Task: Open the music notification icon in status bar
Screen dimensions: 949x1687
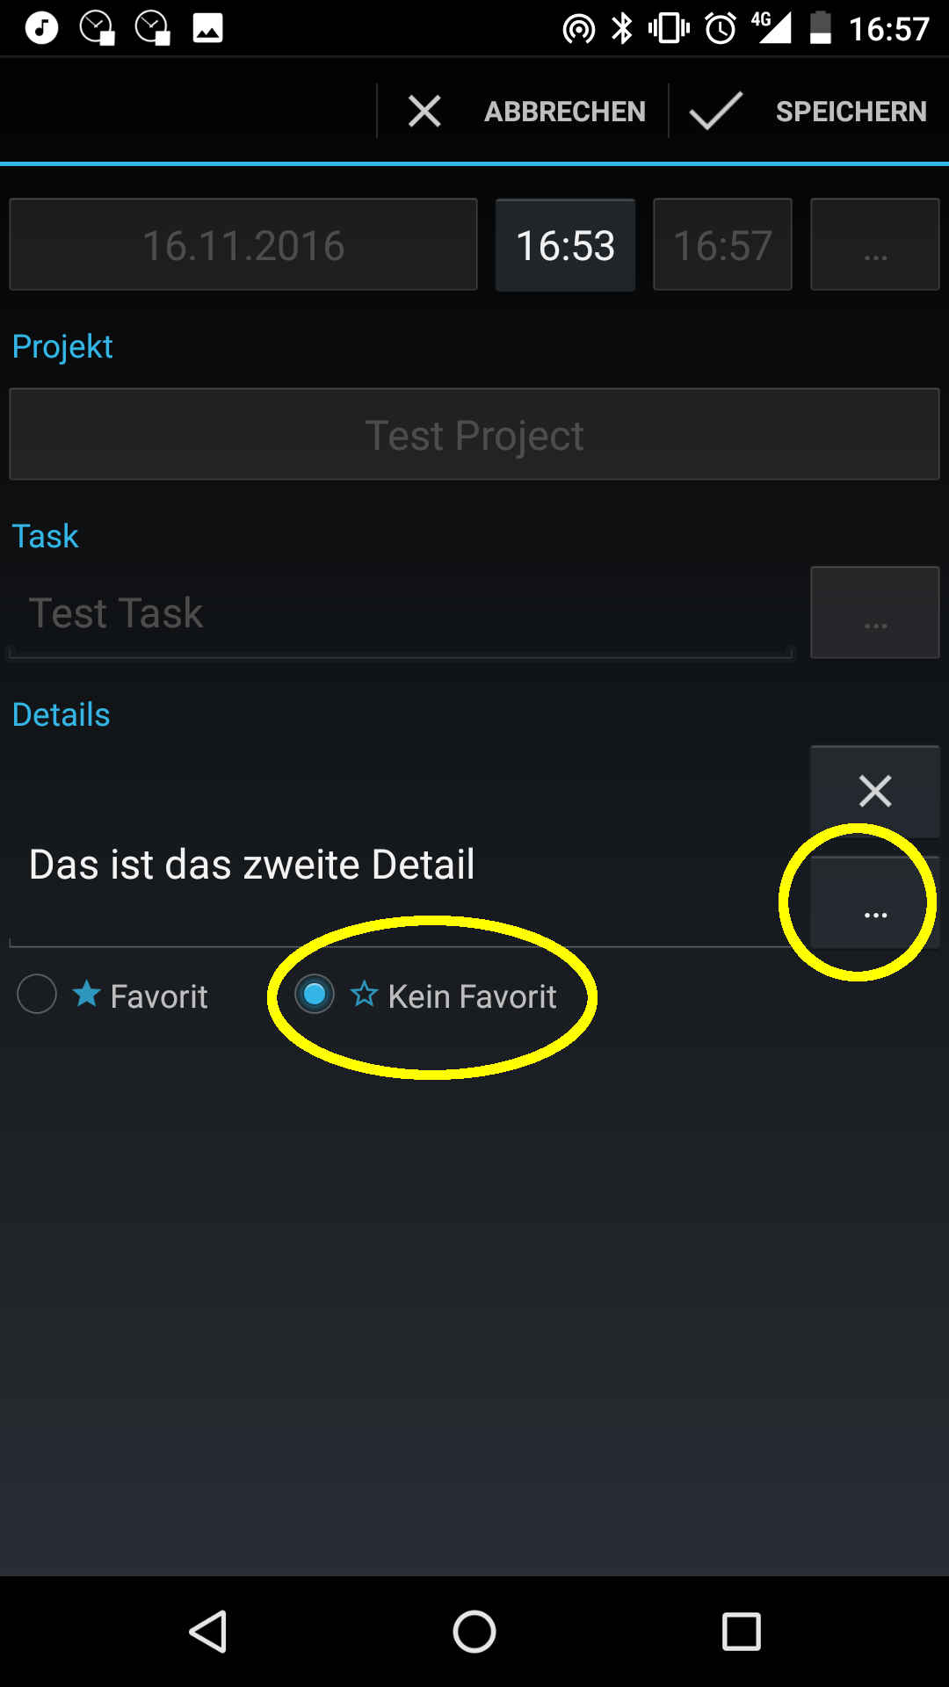Action: click(41, 28)
